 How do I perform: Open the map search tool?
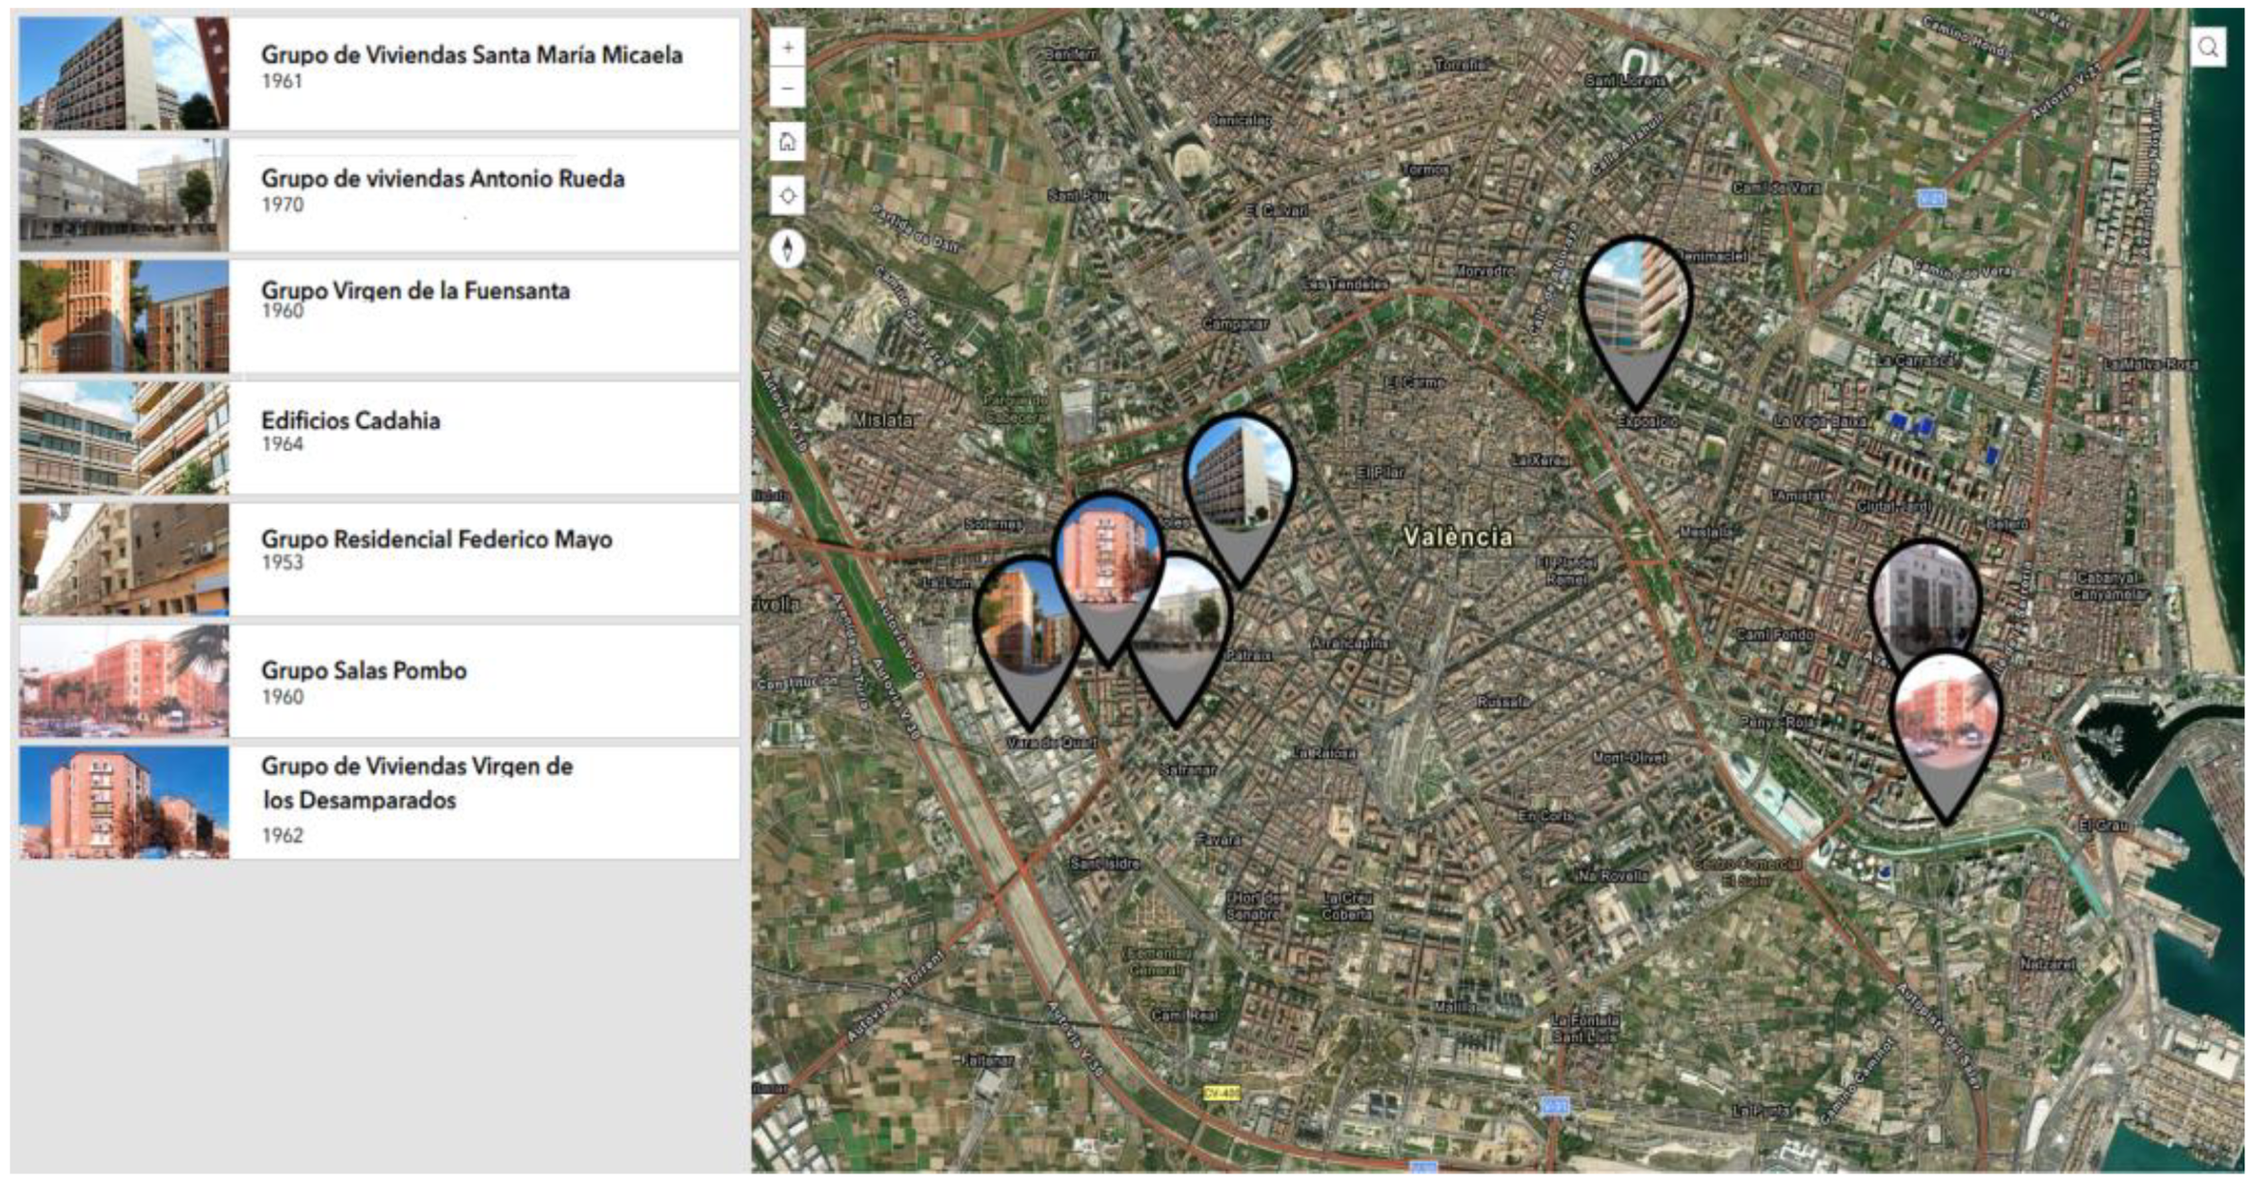(x=2208, y=46)
